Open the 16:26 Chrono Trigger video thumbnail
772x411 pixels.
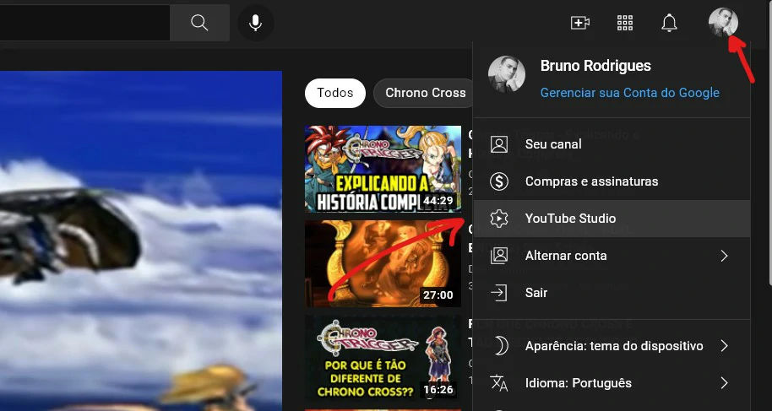[383, 359]
